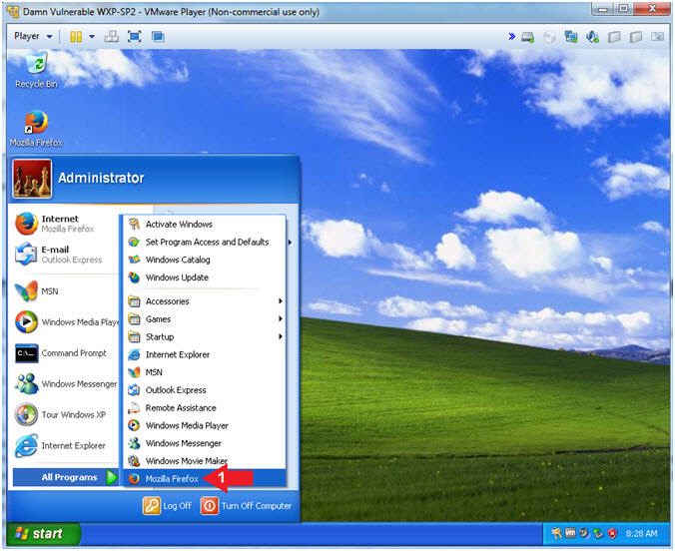The image size is (675, 551).
Task: Click the keys tray icon
Action: (556, 534)
